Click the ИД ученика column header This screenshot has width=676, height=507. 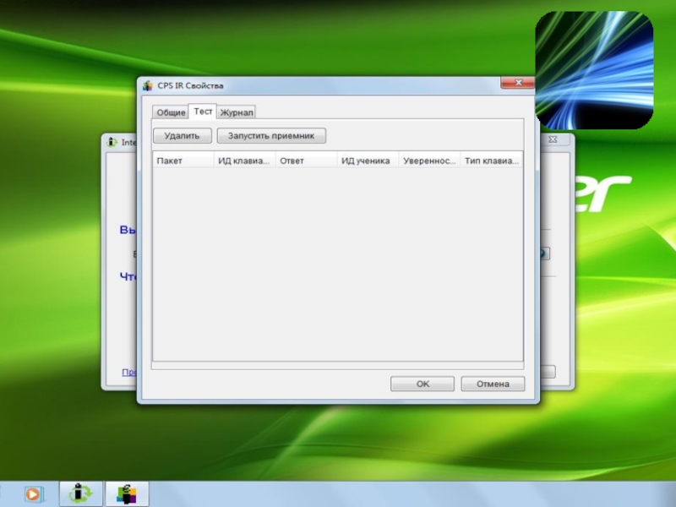coord(368,161)
